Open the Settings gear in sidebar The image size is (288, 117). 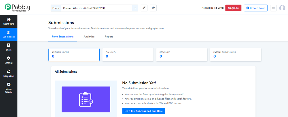9,58
